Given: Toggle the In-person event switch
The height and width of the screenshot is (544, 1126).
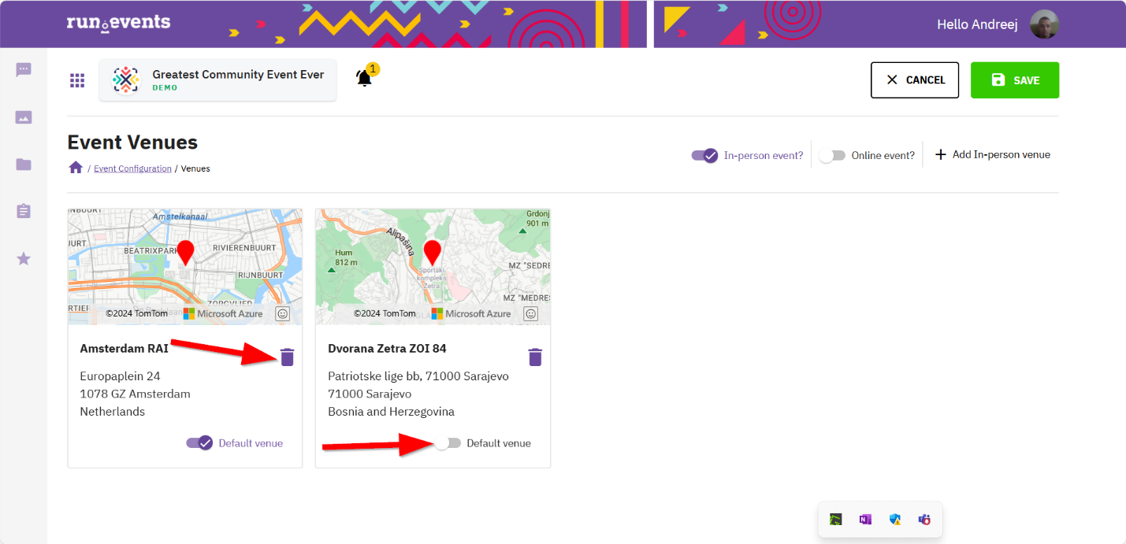Looking at the screenshot, I should [704, 155].
